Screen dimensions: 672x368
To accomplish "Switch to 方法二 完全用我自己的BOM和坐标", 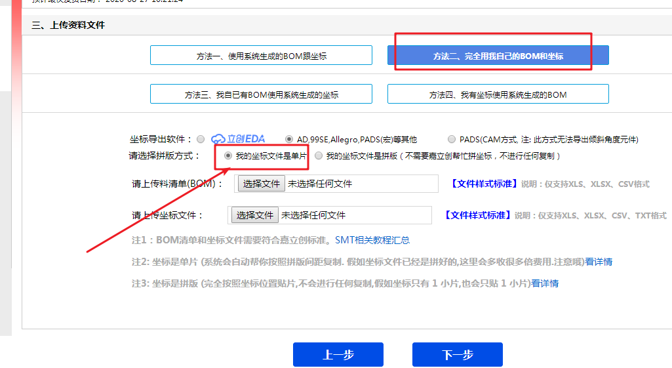I will 498,56.
